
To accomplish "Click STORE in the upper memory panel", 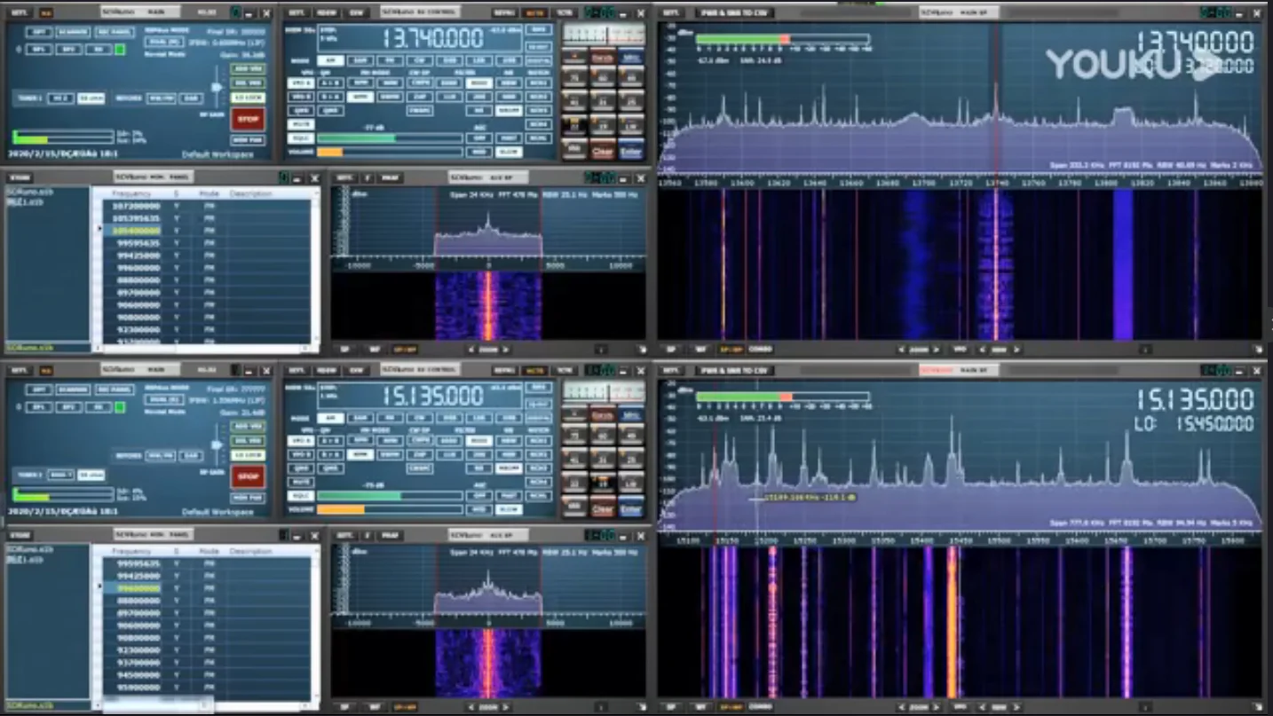I will click(20, 177).
